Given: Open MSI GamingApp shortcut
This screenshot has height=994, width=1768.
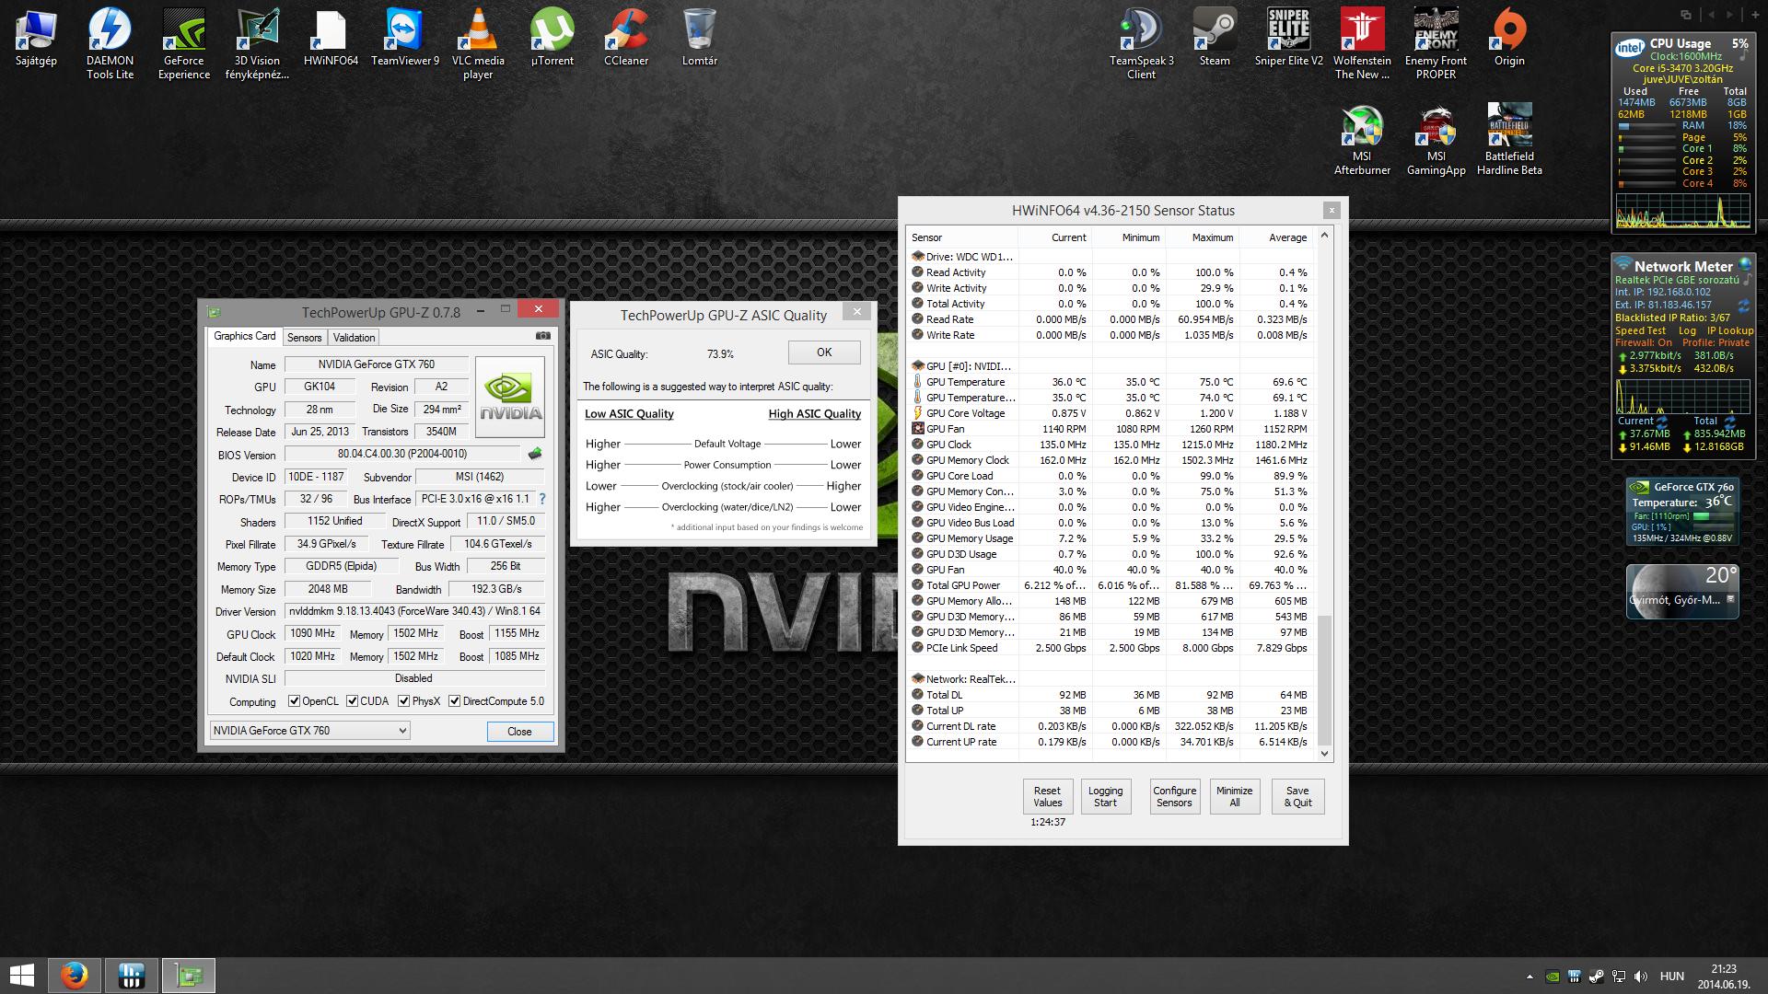Looking at the screenshot, I should coord(1436,139).
